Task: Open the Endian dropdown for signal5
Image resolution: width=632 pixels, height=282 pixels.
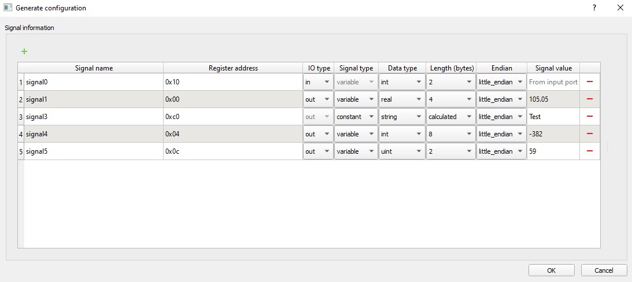Action: tap(501, 151)
